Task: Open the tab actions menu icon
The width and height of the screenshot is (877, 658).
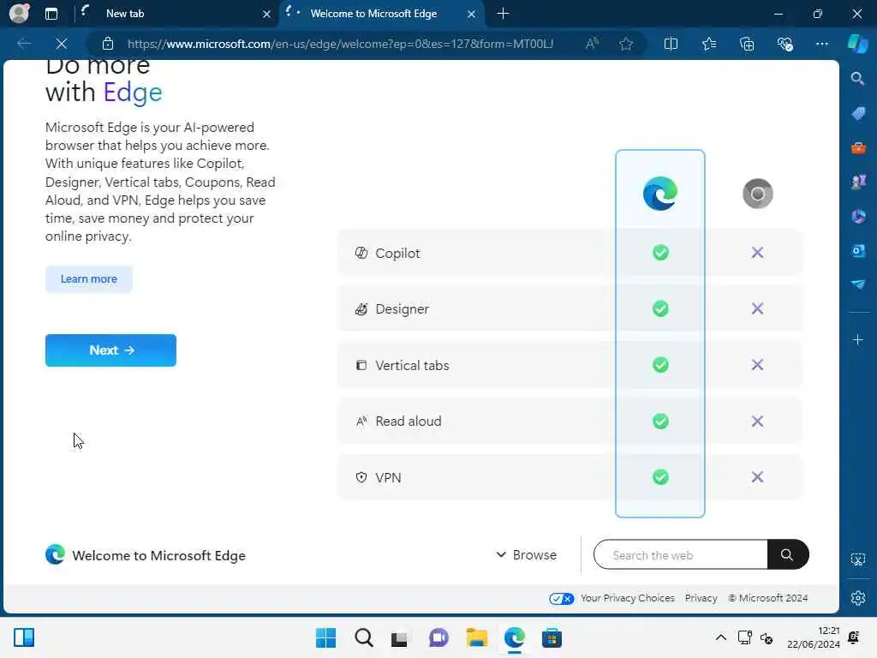Action: point(51,14)
